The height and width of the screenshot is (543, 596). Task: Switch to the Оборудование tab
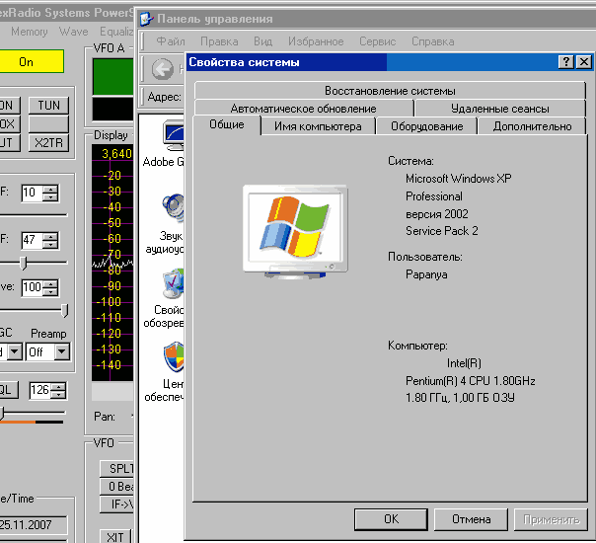pos(426,126)
